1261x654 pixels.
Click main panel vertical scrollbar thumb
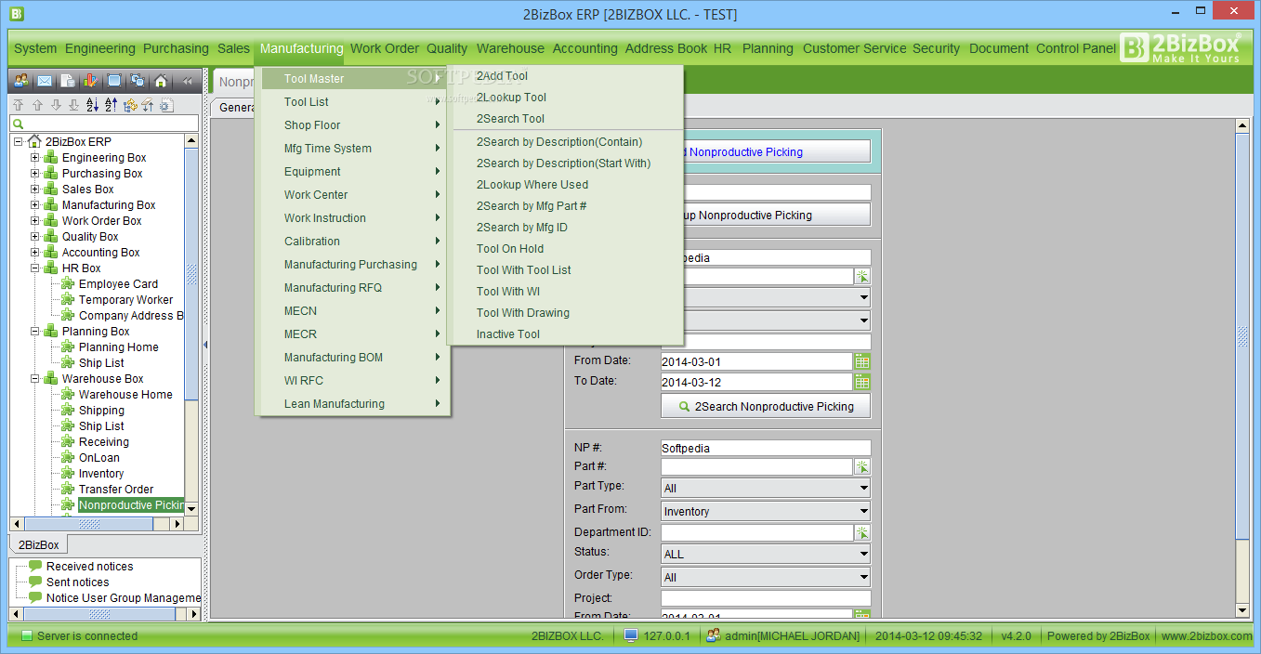click(x=1242, y=334)
